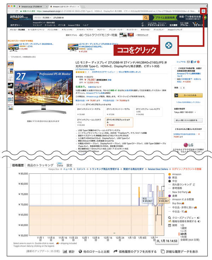Screen dimensions: 212x260
Task: Open 注文履歴 order history link
Action: (x=173, y=25)
